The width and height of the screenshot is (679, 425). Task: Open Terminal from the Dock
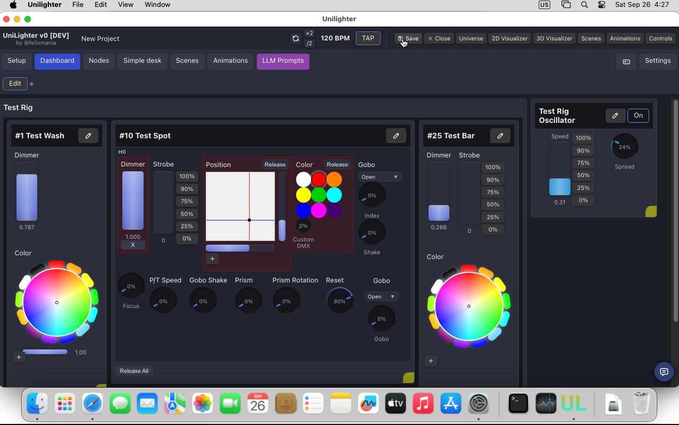[518, 403]
